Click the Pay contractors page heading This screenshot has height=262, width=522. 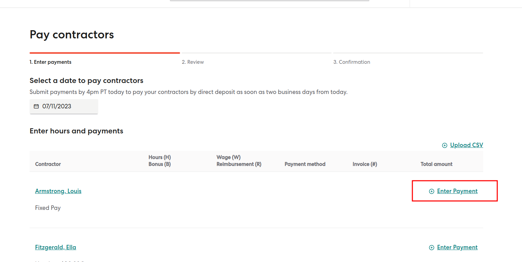[x=72, y=35]
